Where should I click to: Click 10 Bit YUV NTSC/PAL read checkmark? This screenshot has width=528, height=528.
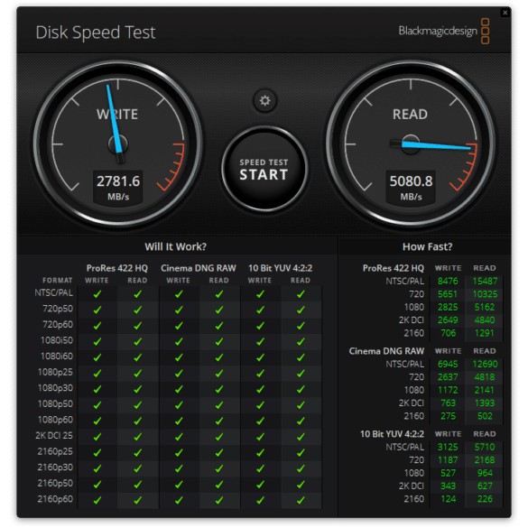coord(301,294)
